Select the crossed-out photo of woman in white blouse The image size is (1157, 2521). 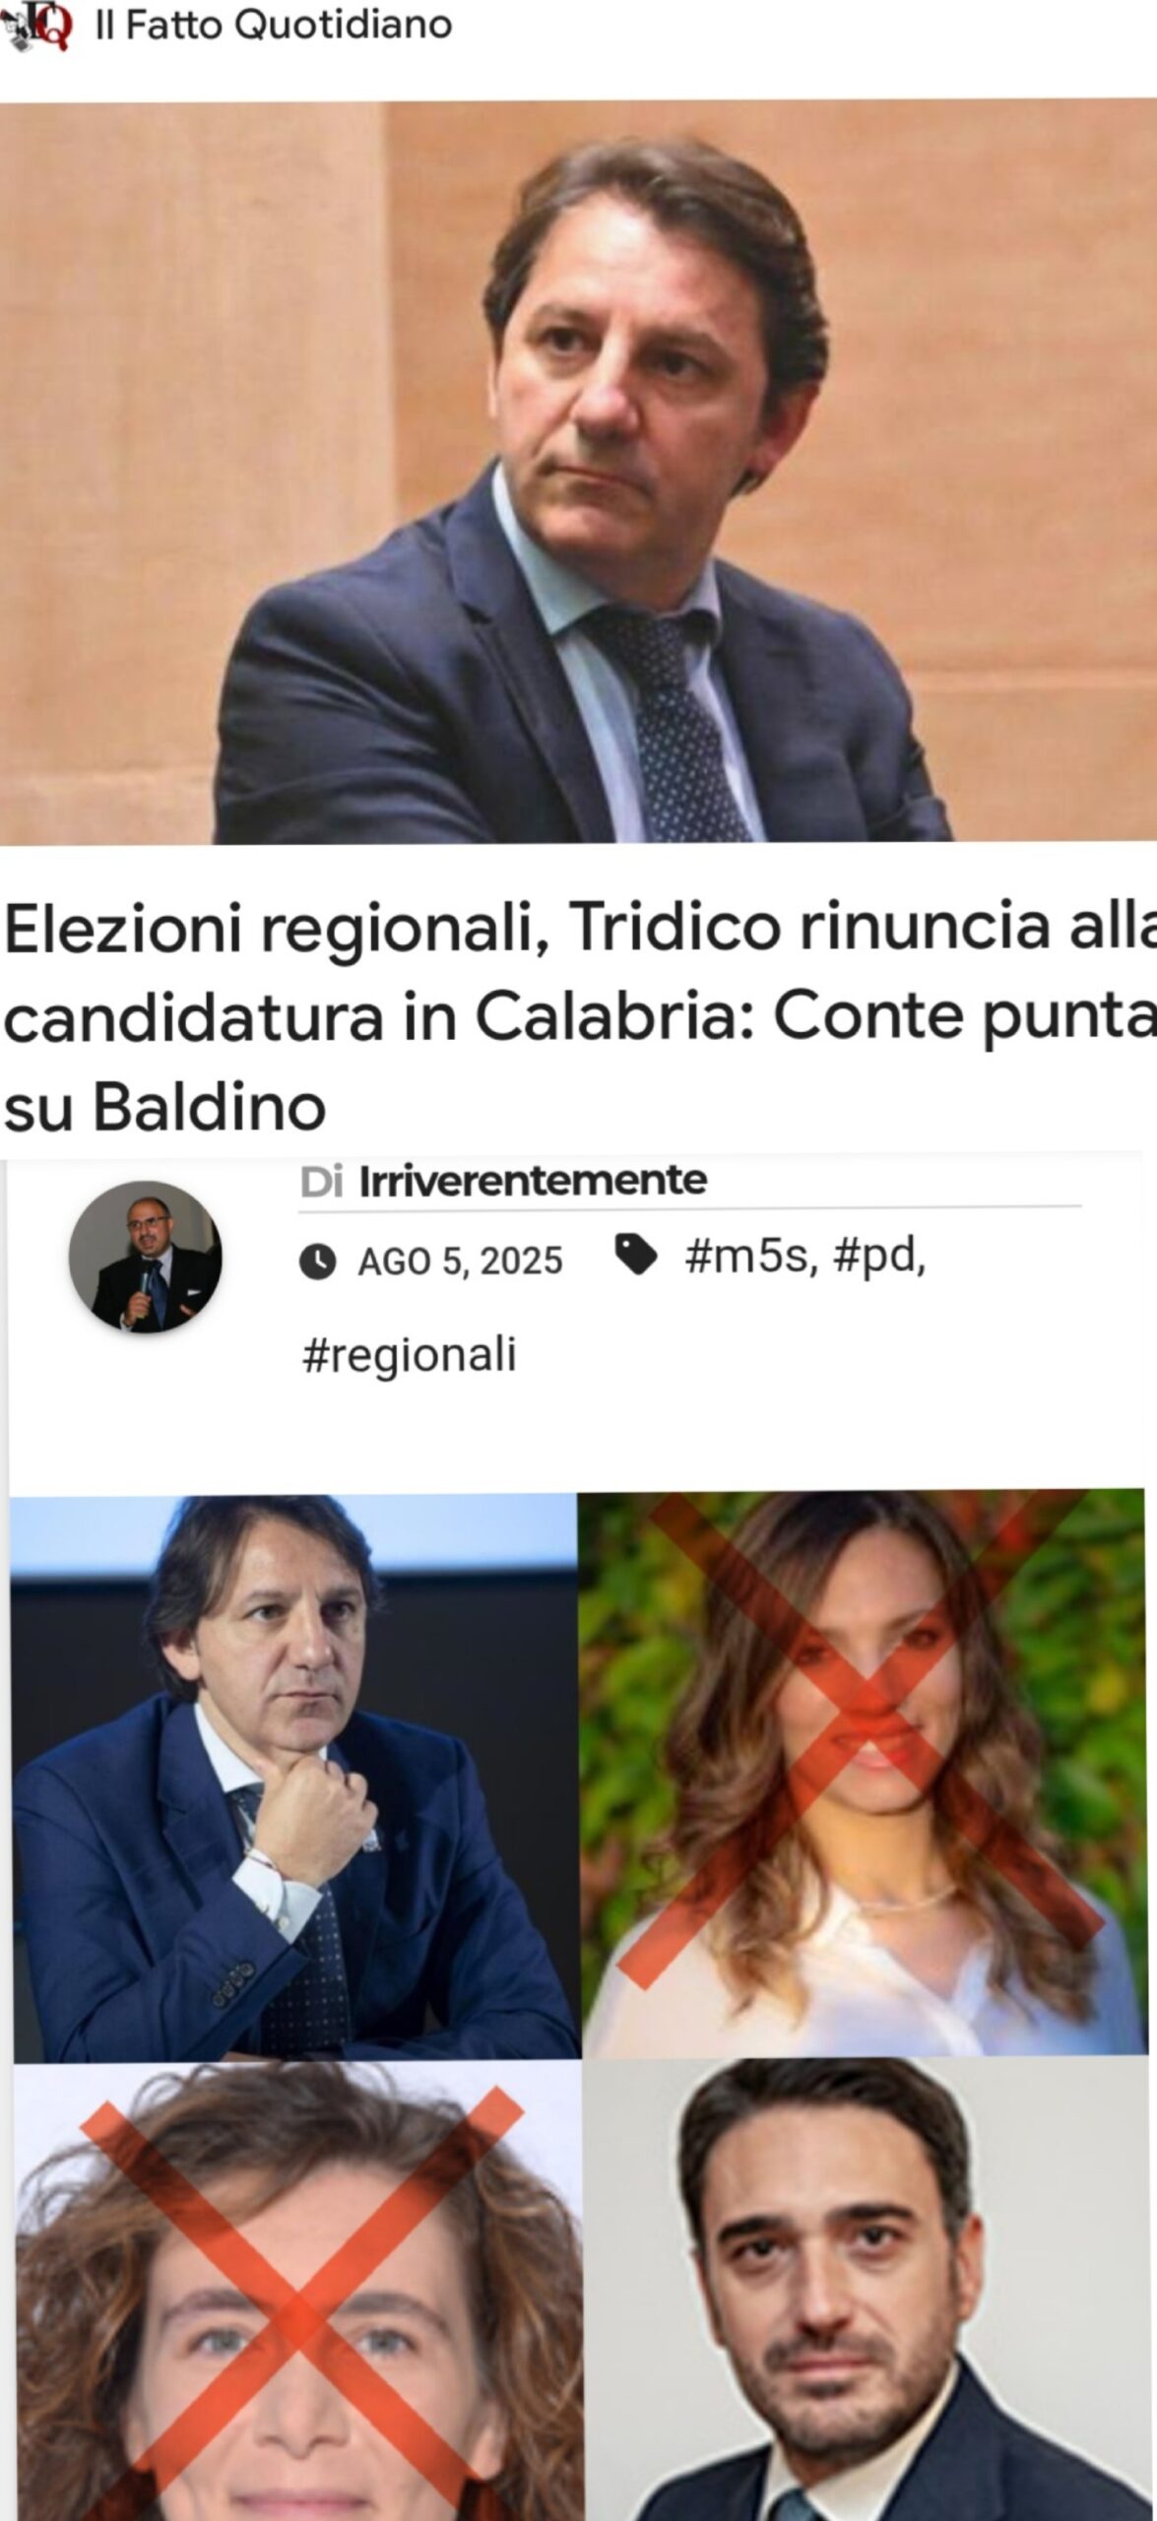[862, 1771]
